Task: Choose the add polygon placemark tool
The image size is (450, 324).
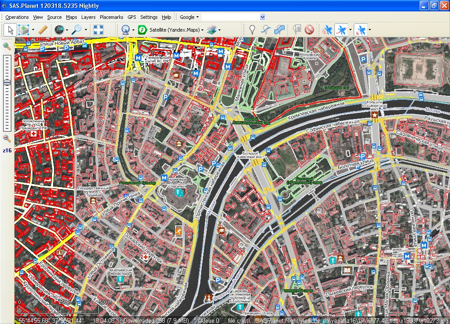Action: [279, 30]
